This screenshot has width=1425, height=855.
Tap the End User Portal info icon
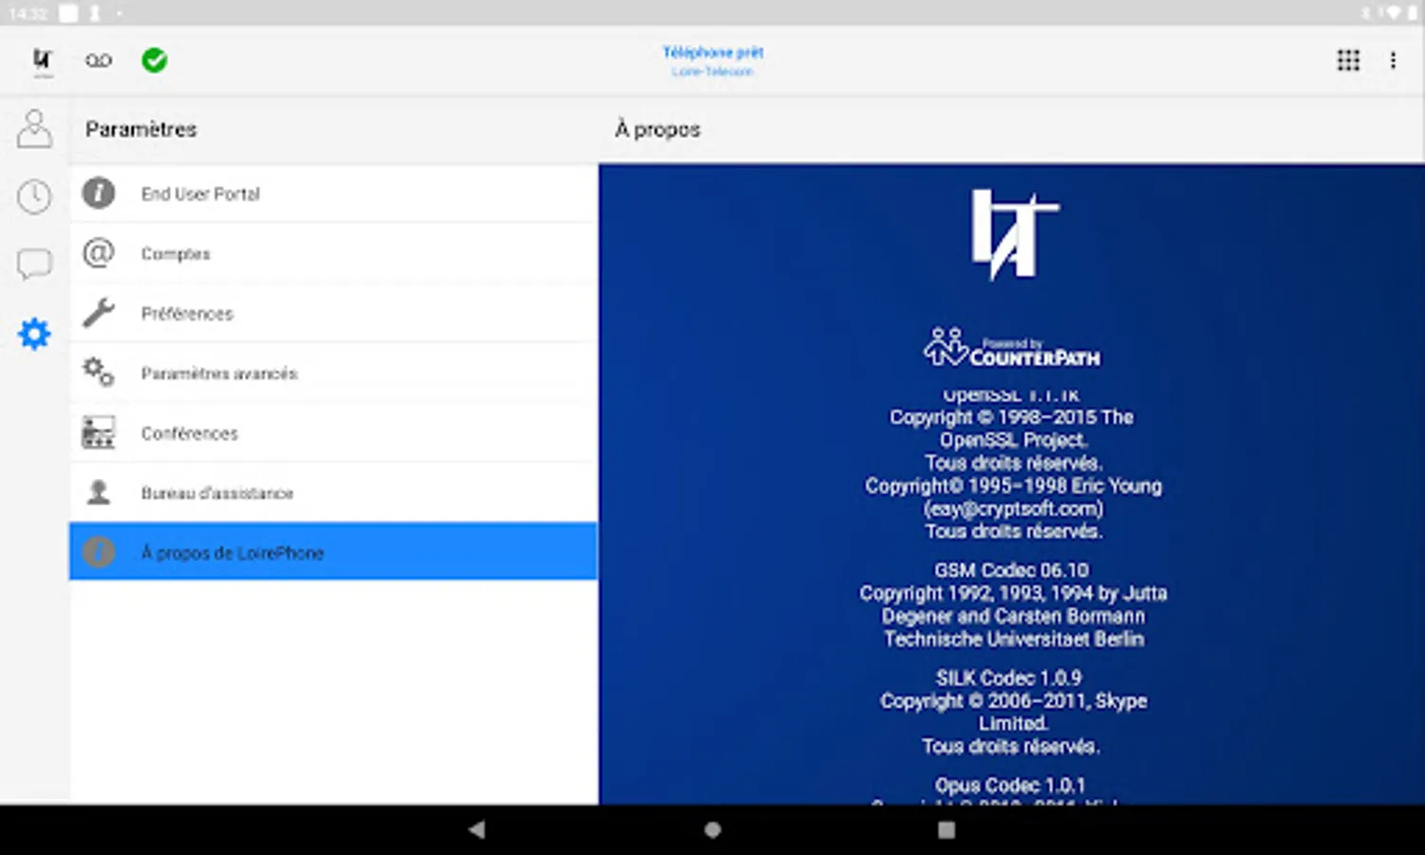point(99,193)
